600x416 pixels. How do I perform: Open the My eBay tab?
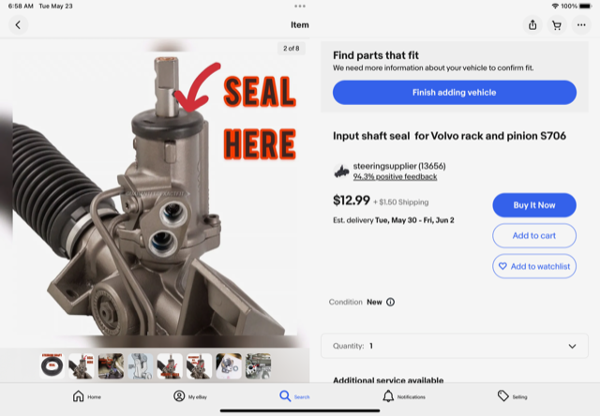tap(190, 396)
